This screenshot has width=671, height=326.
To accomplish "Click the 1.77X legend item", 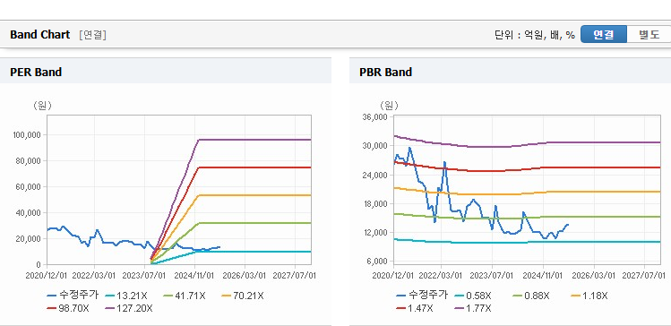I will tap(473, 308).
